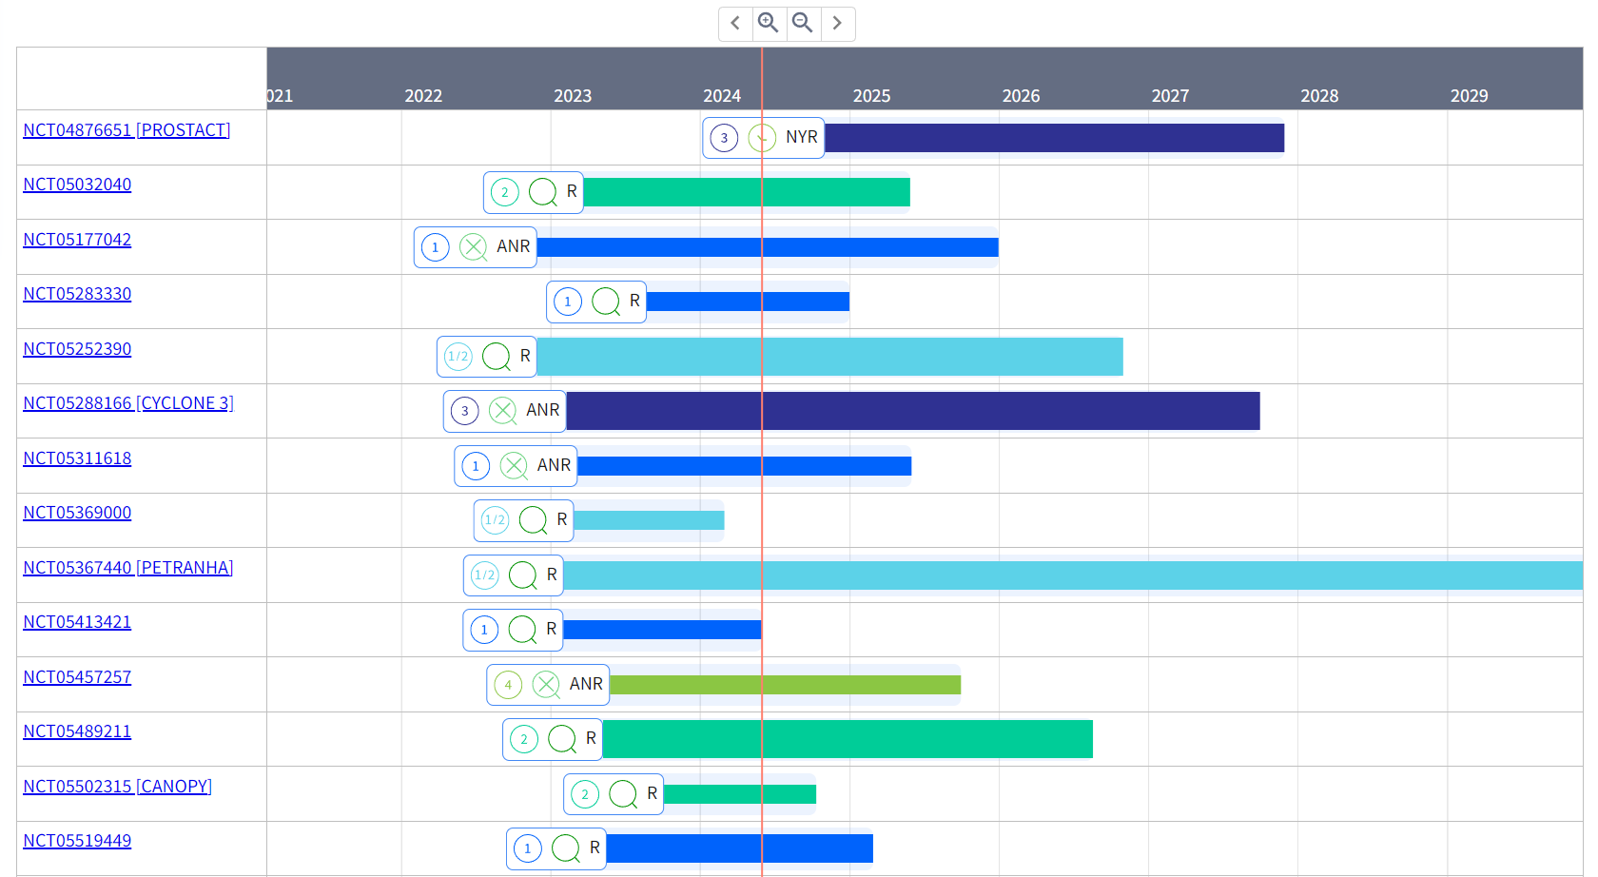1598x877 pixels.
Task: Open trial link NCT05457257
Action: 77,677
